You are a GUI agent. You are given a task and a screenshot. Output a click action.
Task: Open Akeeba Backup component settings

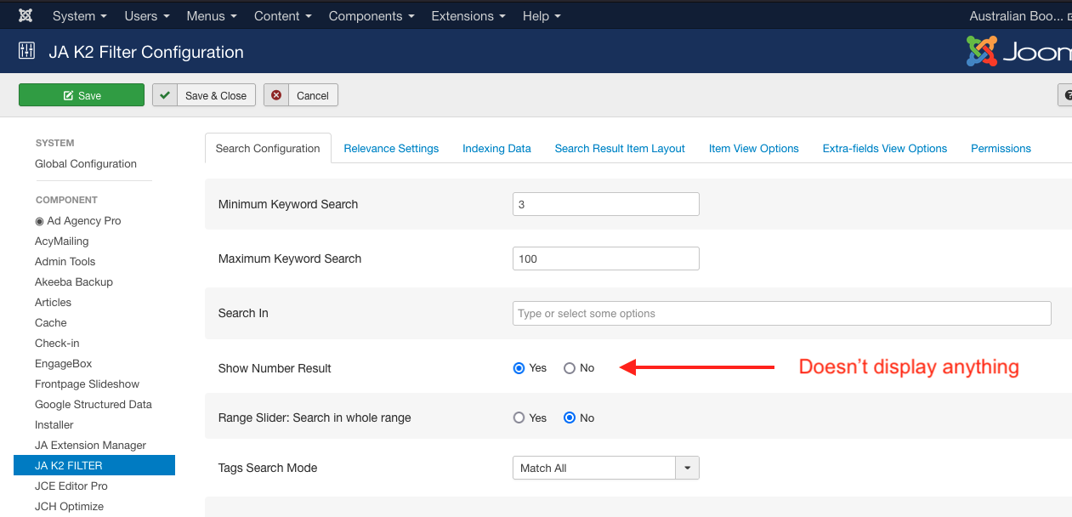(74, 281)
